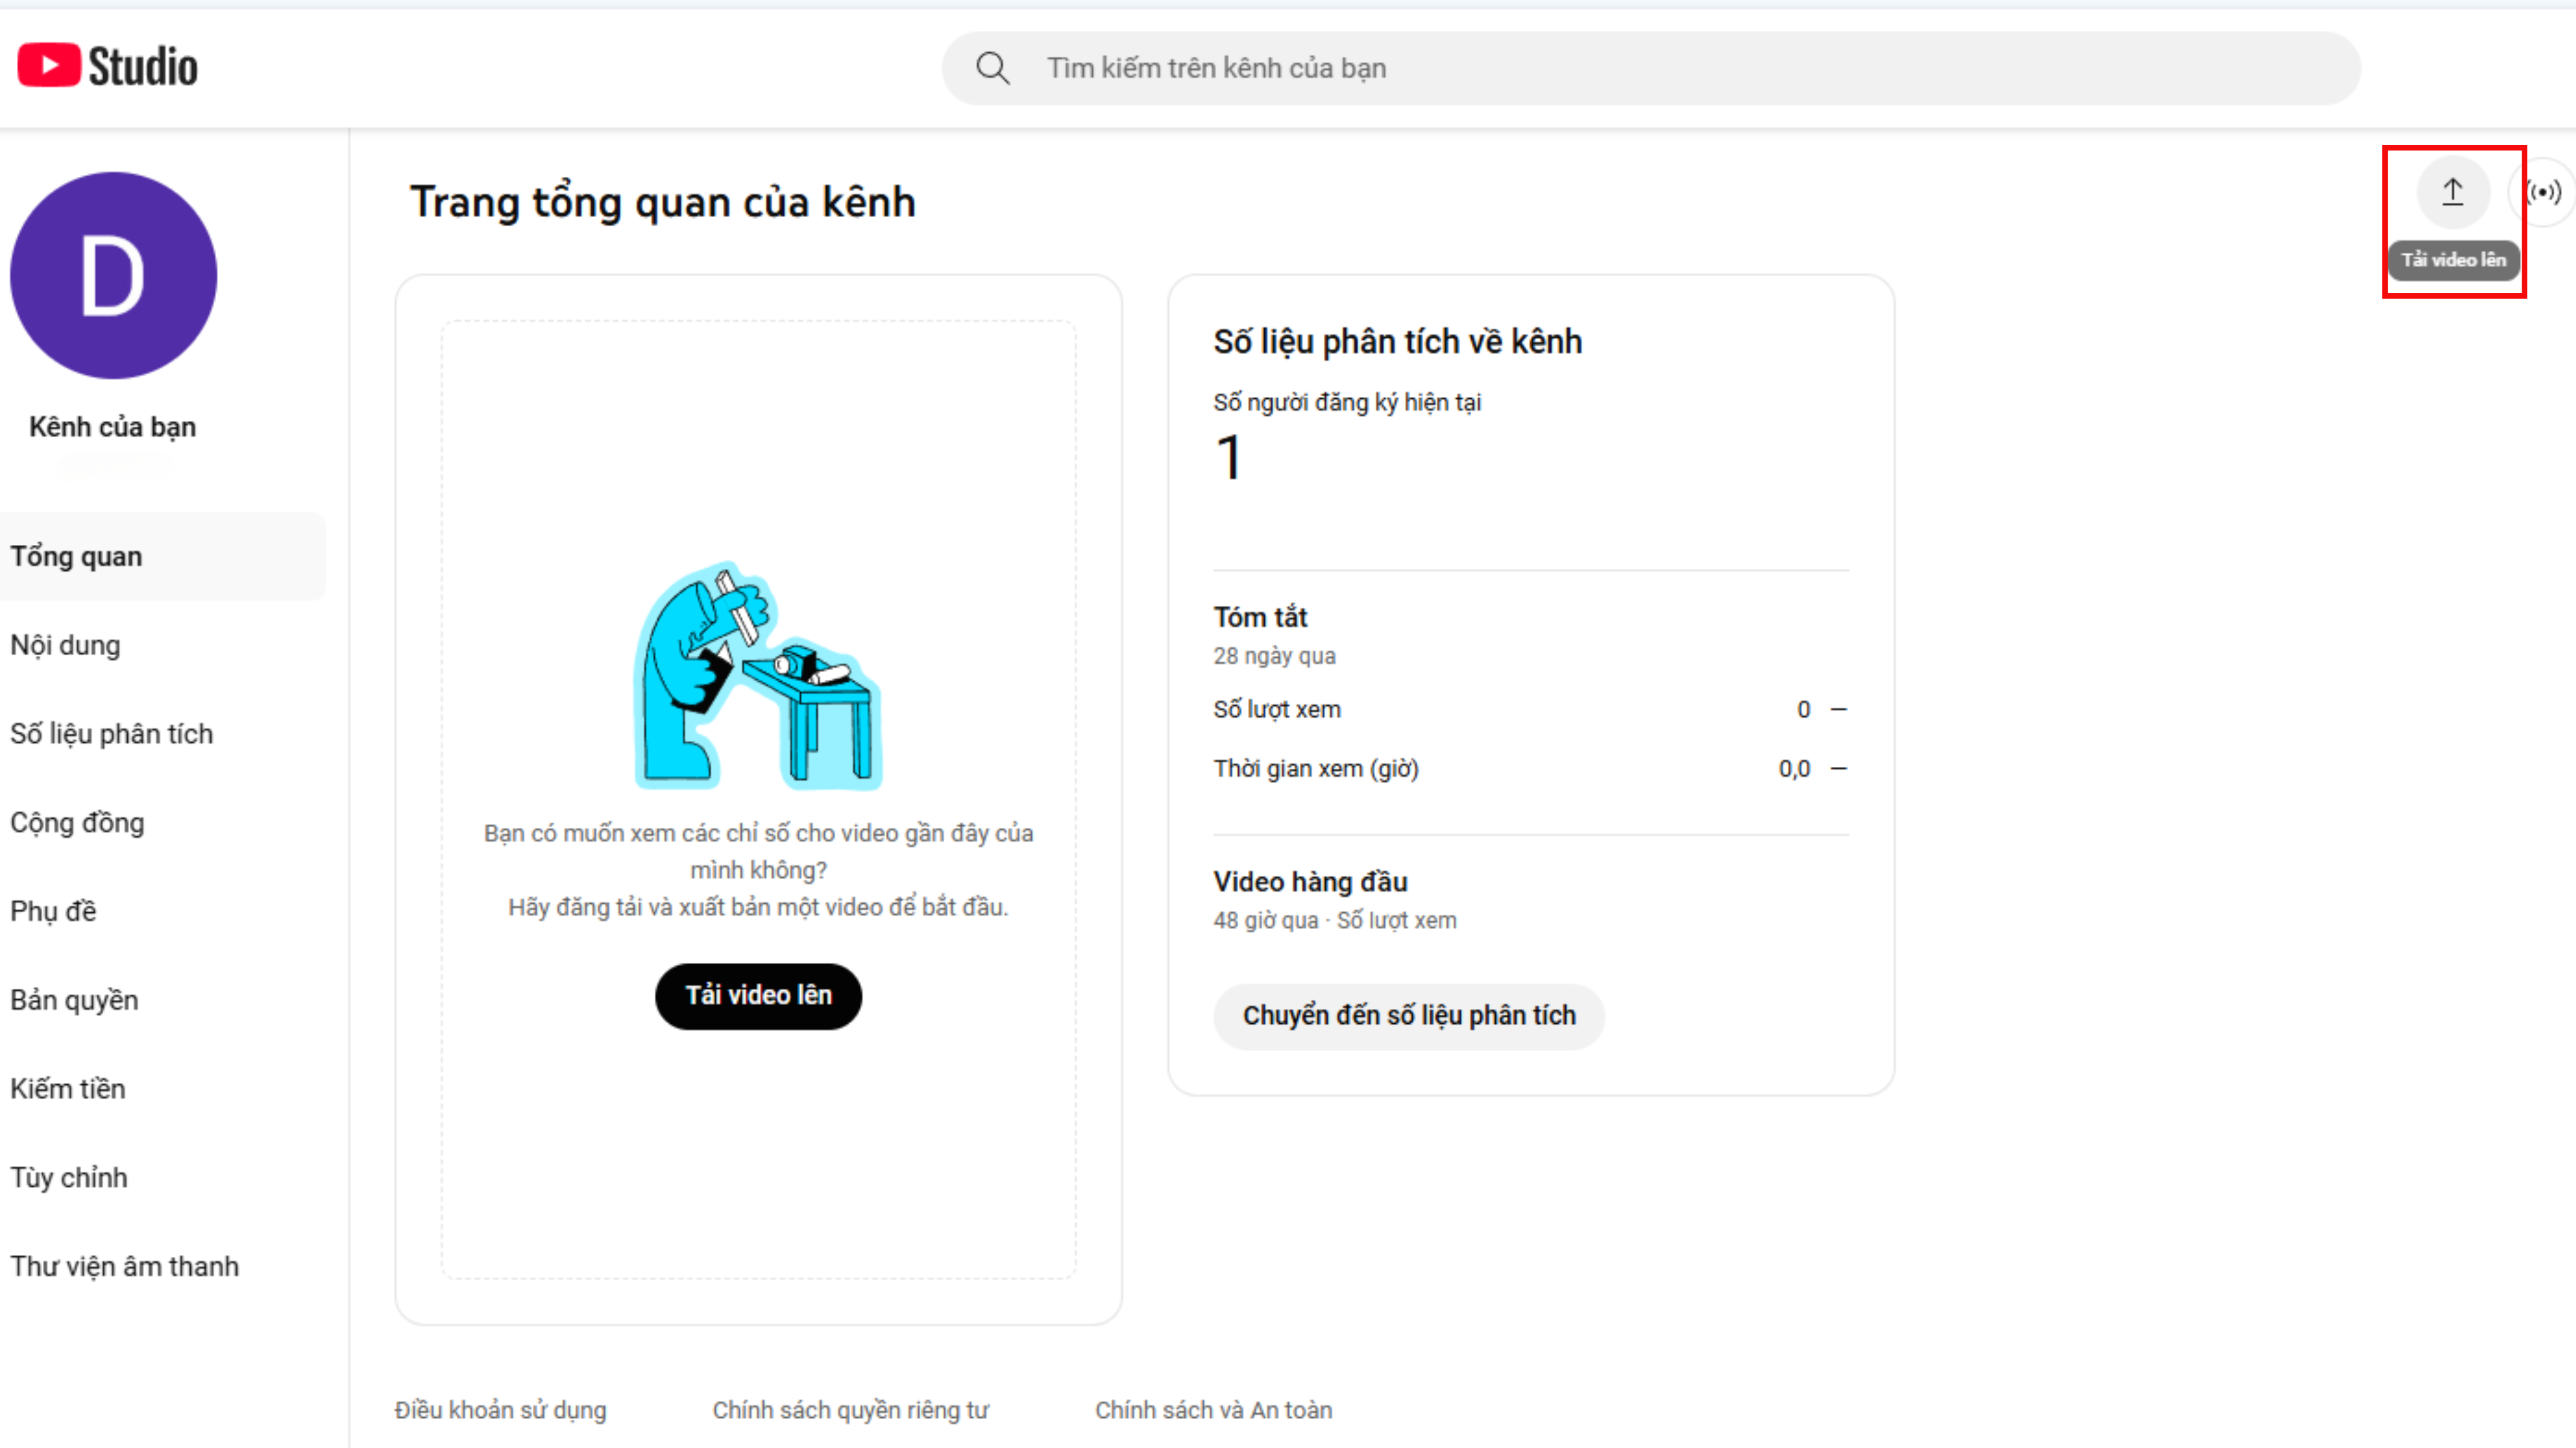
Task: Select the Phụ đề menu item
Action: [53, 911]
